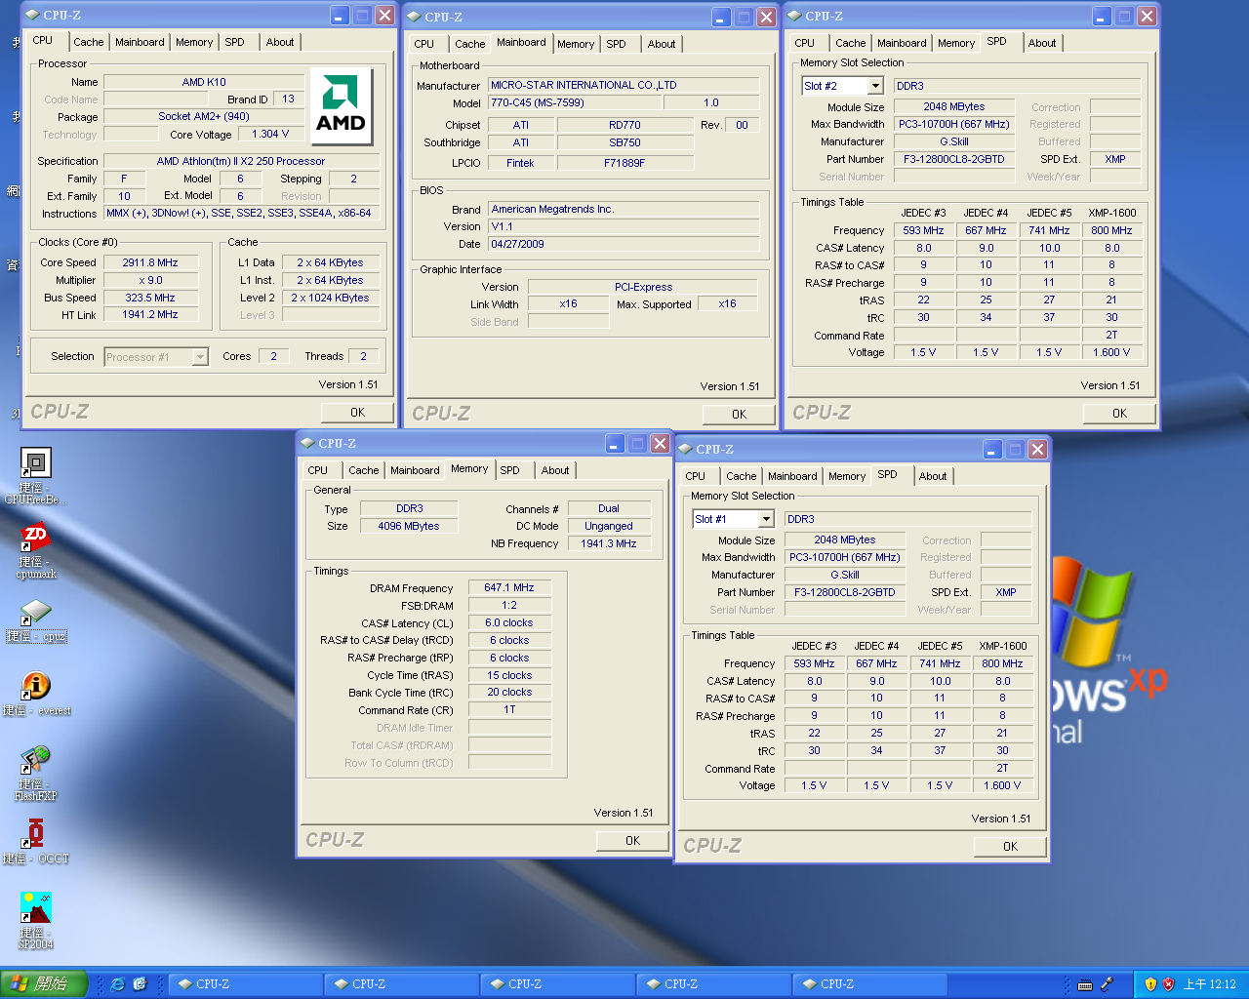Click the LPCIO value 'F71889F'
Image resolution: width=1249 pixels, height=999 pixels.
coord(624,163)
